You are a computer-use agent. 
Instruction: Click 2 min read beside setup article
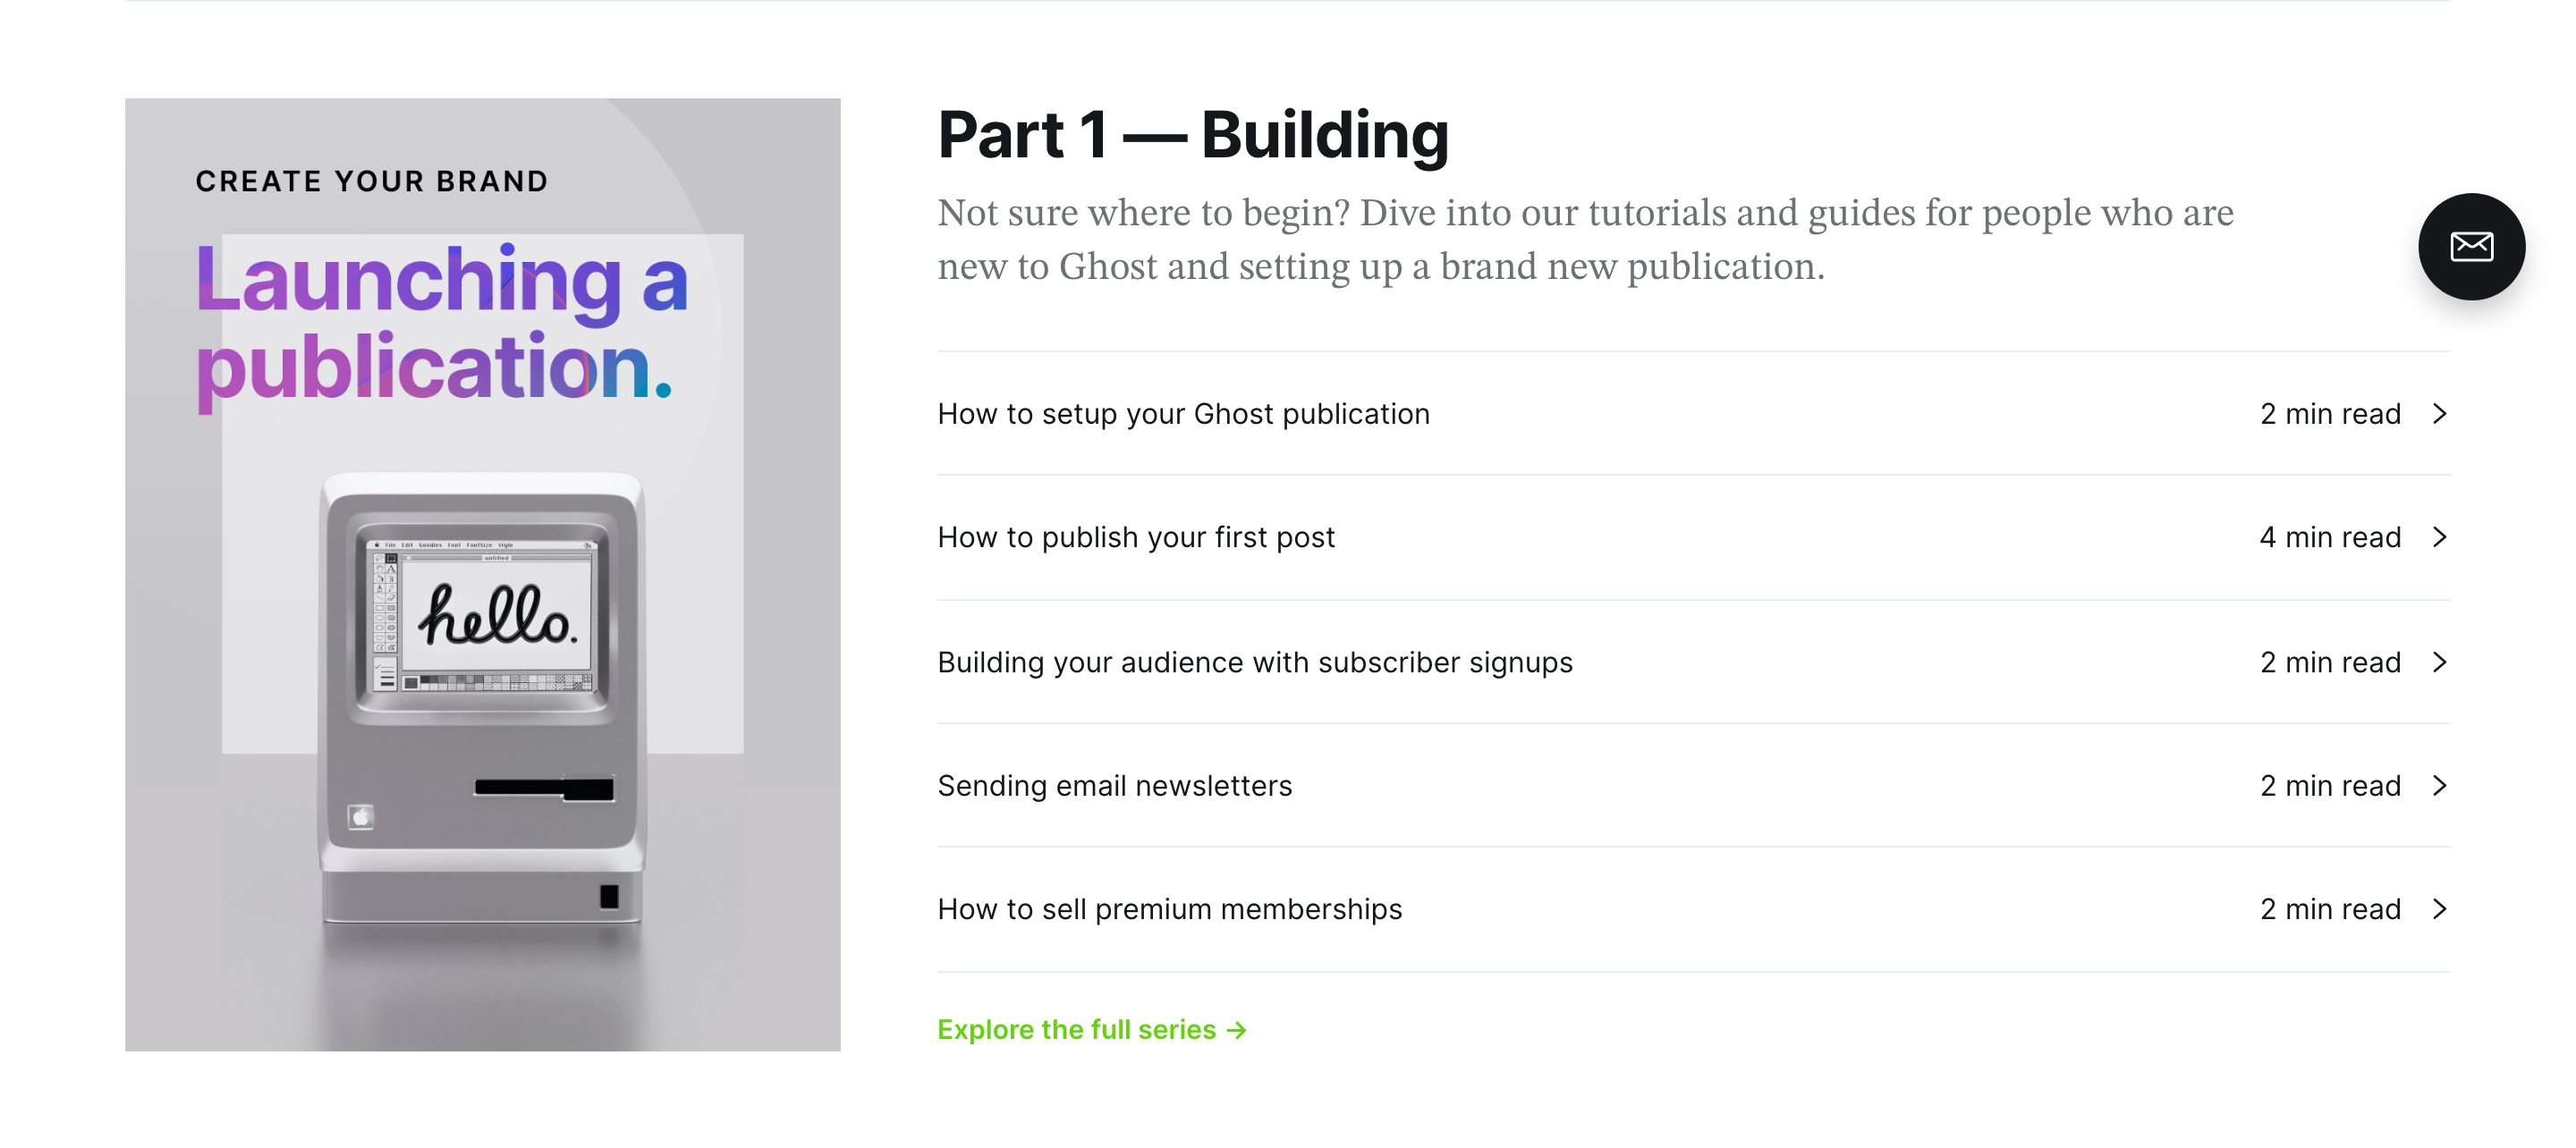pyautogui.click(x=2329, y=413)
